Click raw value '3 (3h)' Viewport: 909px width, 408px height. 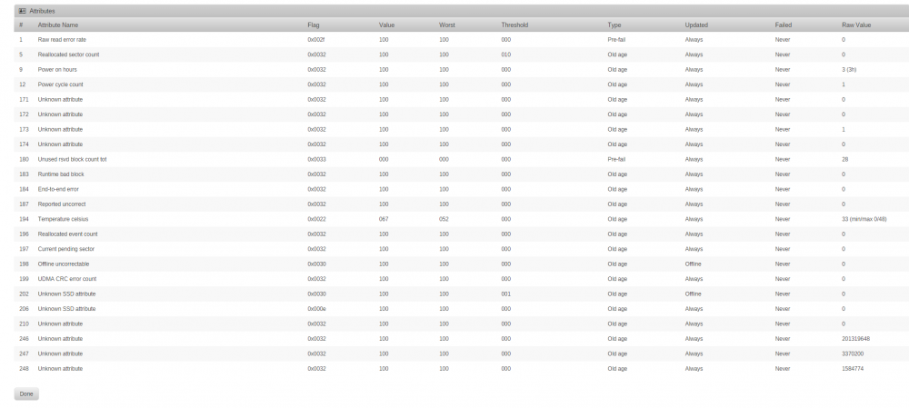point(849,70)
